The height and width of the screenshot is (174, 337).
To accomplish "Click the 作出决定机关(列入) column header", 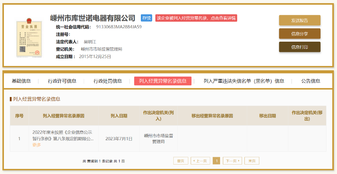I will pos(158,116).
